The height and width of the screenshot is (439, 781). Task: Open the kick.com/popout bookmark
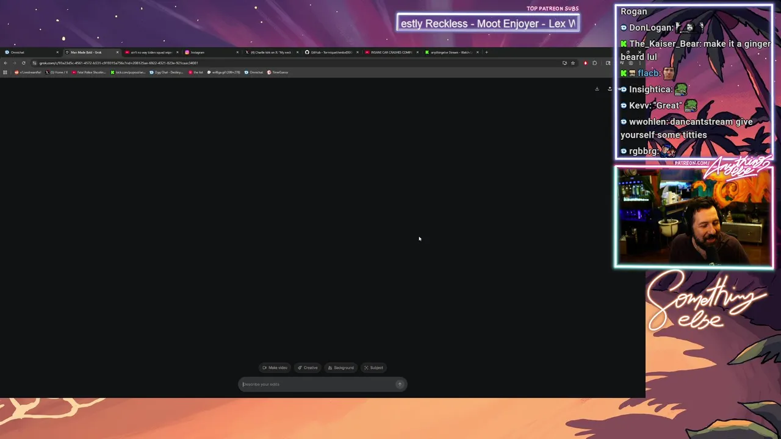click(x=129, y=73)
